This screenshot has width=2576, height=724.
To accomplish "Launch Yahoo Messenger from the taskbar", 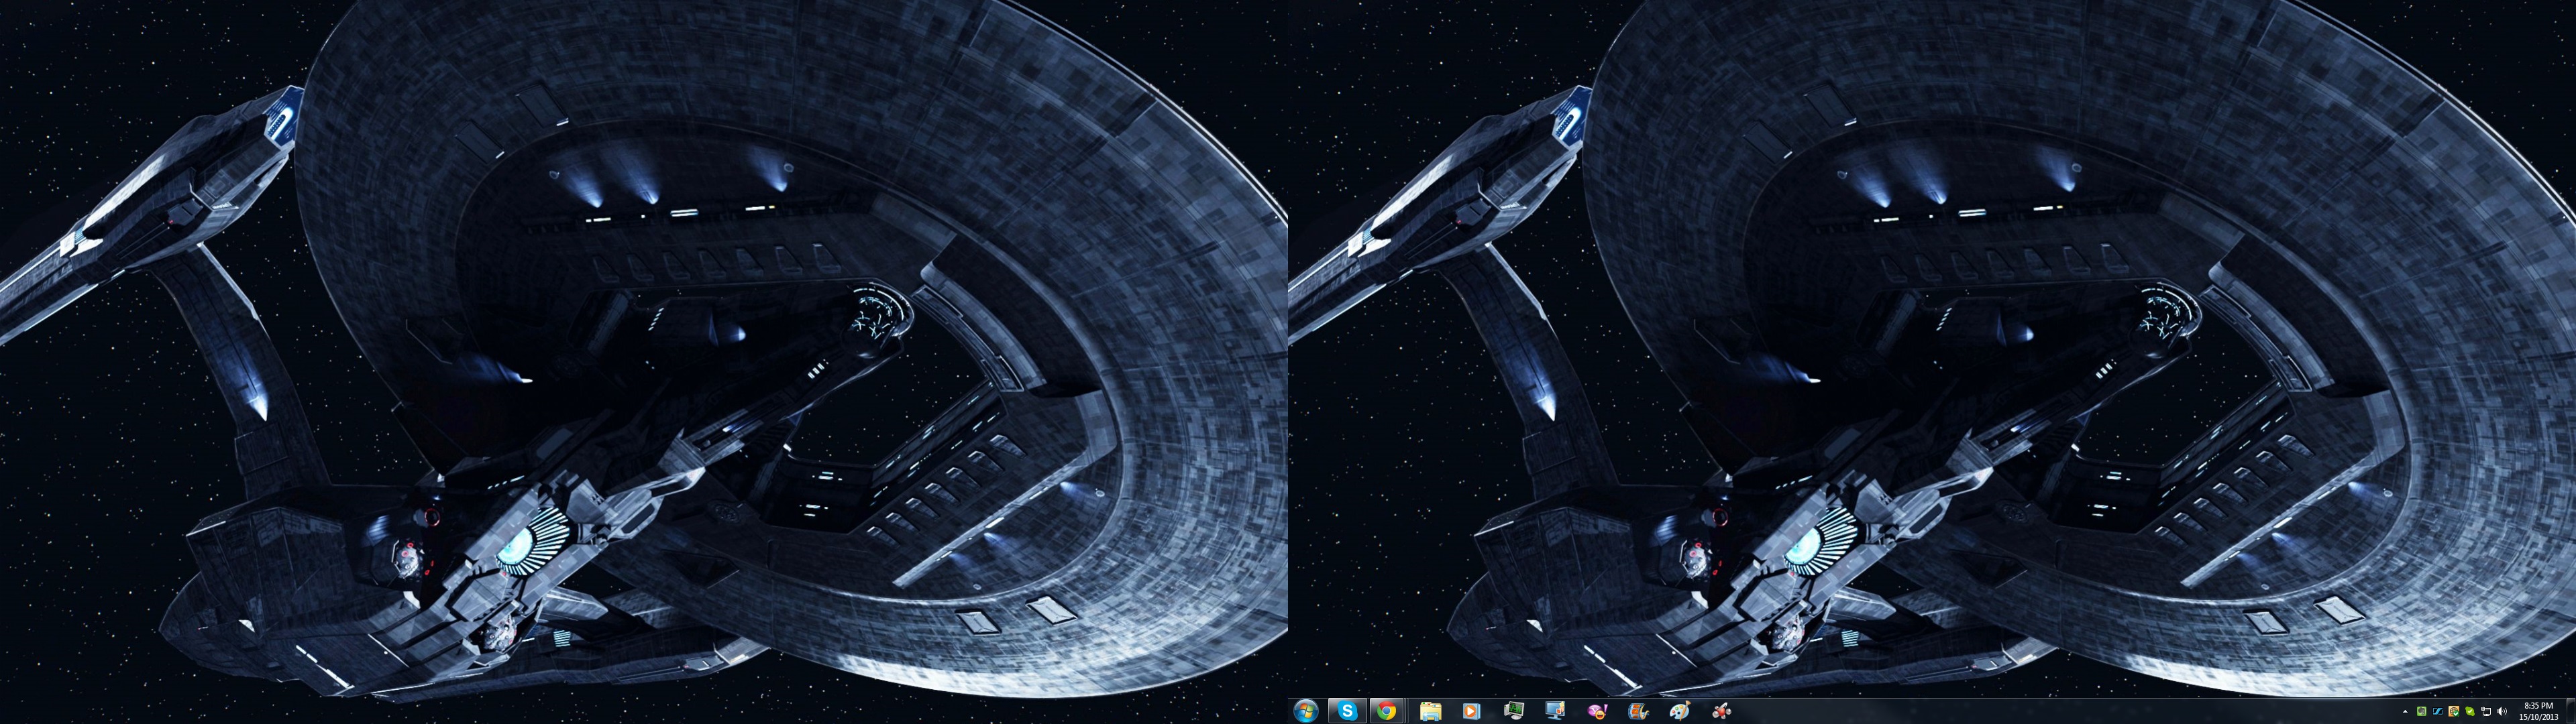I will click(x=1597, y=711).
